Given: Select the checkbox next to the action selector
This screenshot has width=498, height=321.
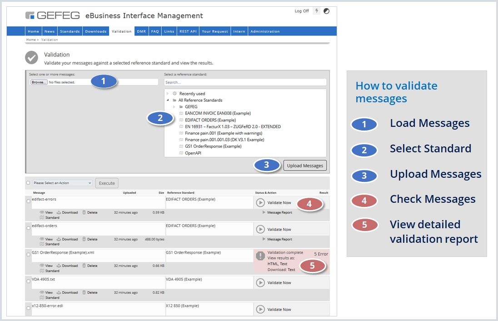Looking at the screenshot, I should coord(29,183).
